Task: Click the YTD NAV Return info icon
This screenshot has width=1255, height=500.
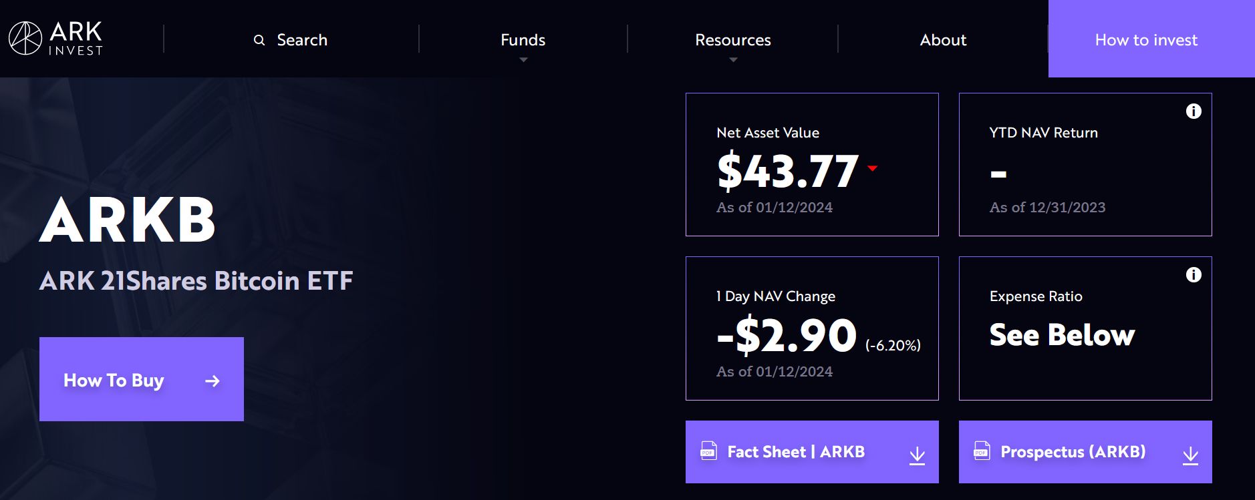Action: coord(1193,111)
